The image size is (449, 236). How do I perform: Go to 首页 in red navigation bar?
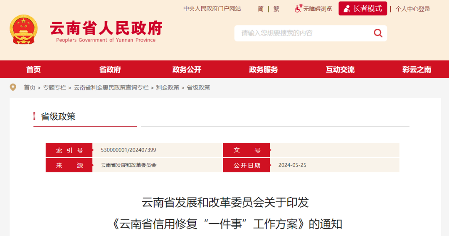34,70
